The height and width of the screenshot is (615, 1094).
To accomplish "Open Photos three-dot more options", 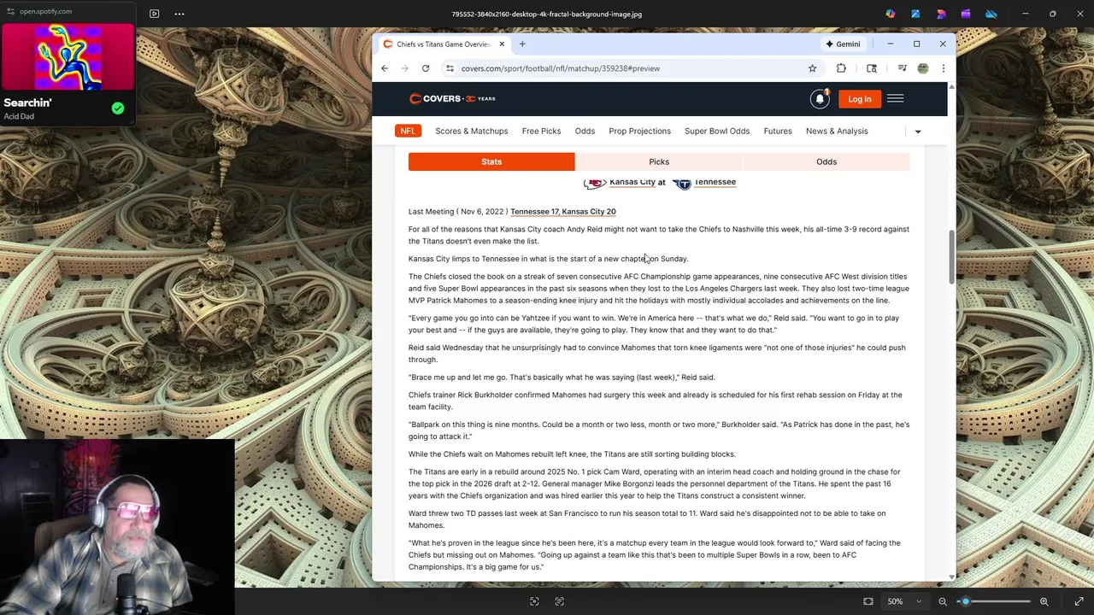I will (179, 14).
